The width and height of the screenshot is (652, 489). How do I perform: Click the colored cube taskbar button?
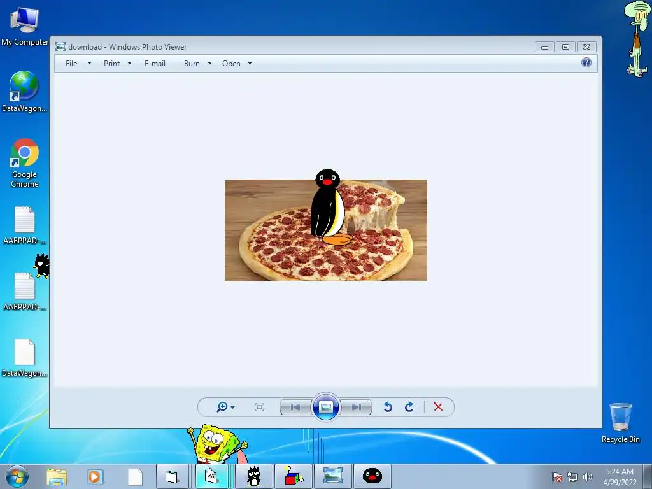click(294, 476)
